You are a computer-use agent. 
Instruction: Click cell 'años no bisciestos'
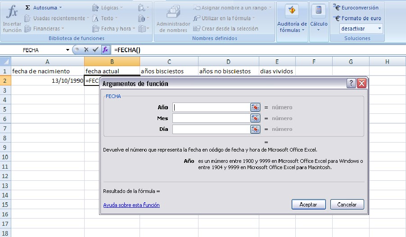point(229,71)
